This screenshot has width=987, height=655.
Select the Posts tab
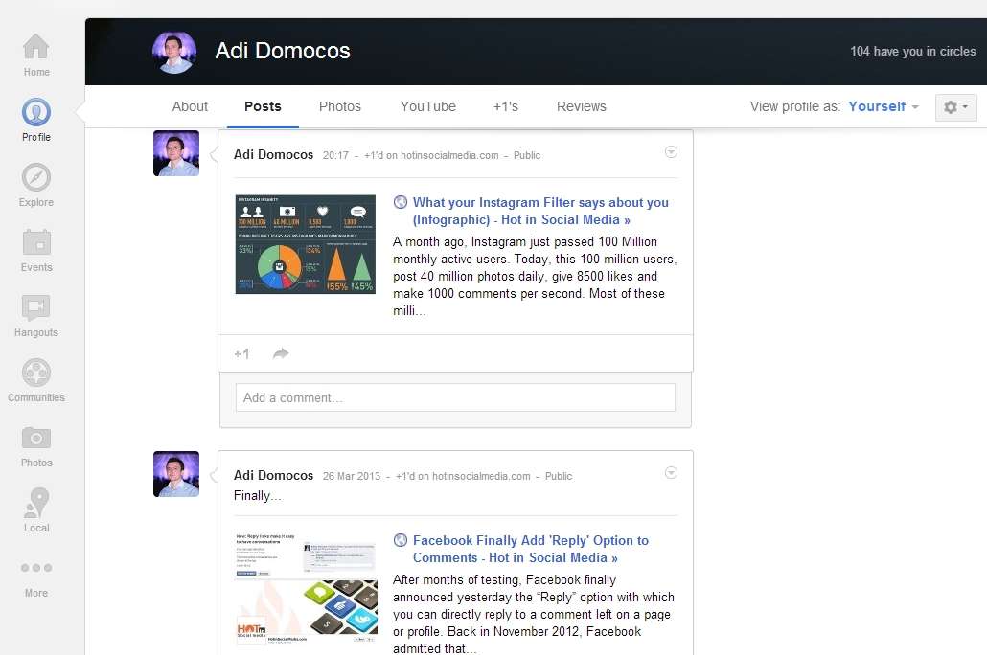tap(263, 106)
